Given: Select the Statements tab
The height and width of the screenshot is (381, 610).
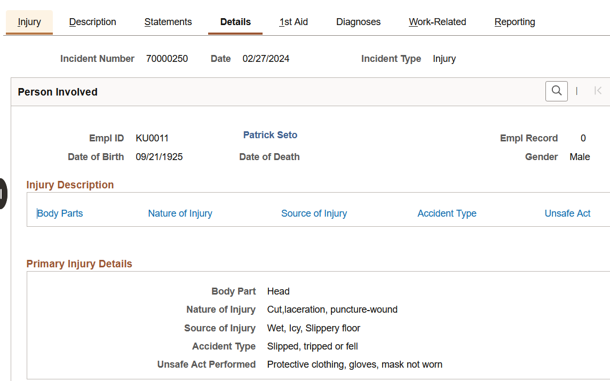Looking at the screenshot, I should pyautogui.click(x=168, y=22).
